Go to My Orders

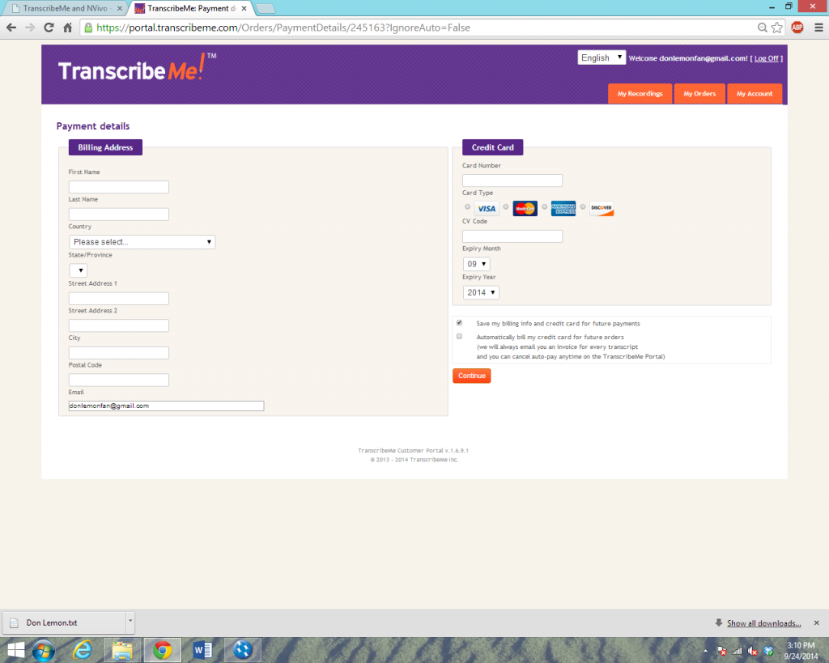click(699, 94)
